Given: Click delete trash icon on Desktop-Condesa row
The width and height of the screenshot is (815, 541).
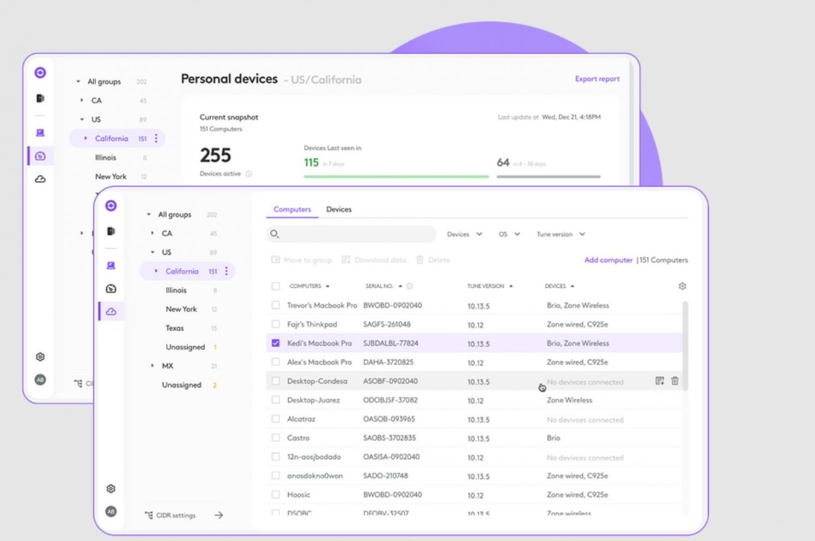Looking at the screenshot, I should point(675,381).
